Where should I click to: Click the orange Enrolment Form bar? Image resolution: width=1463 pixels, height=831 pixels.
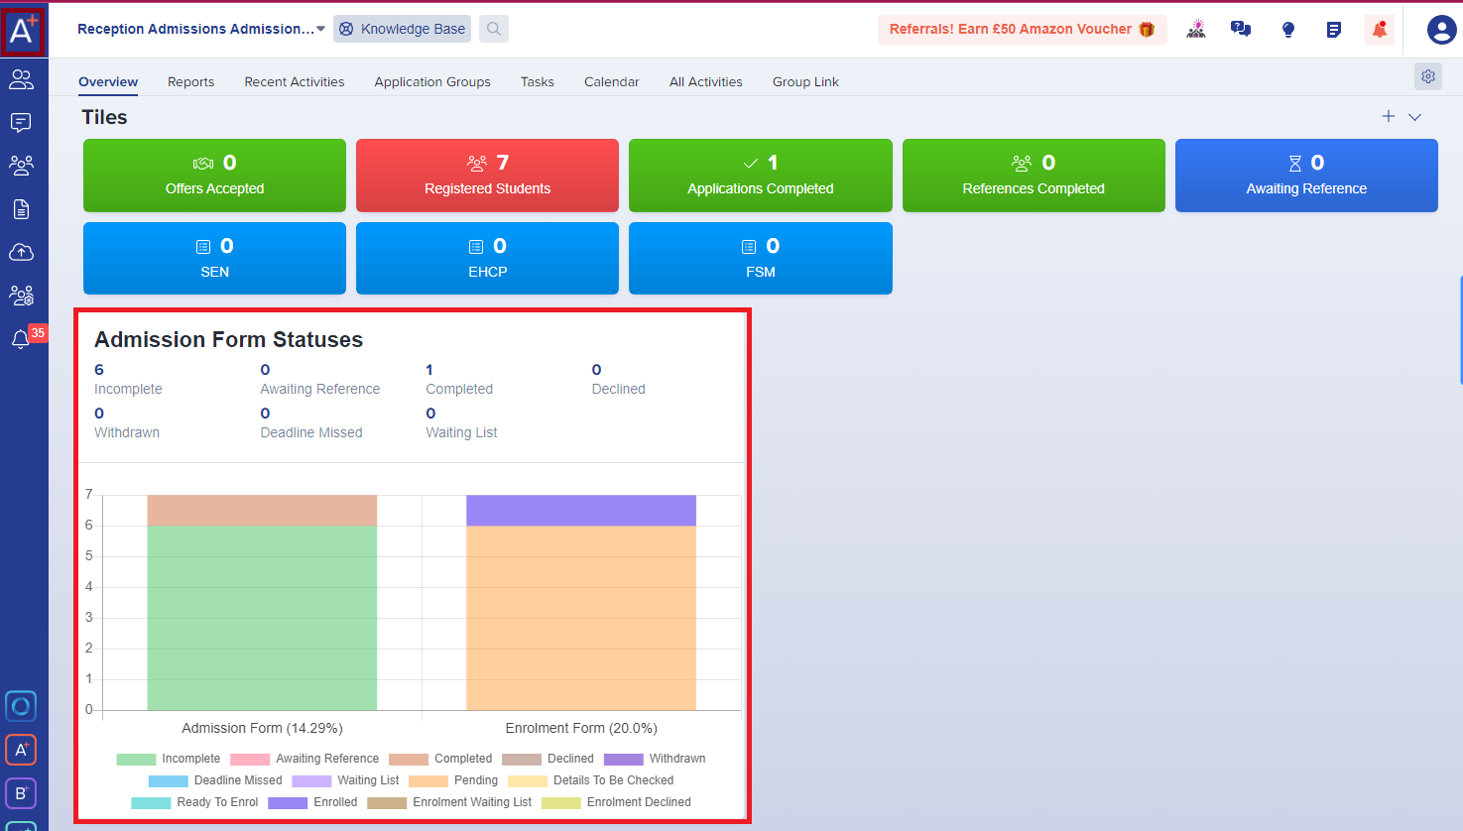tap(581, 618)
